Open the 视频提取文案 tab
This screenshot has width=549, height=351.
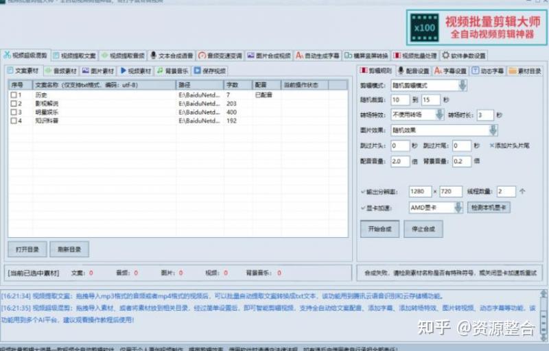pyautogui.click(x=75, y=56)
